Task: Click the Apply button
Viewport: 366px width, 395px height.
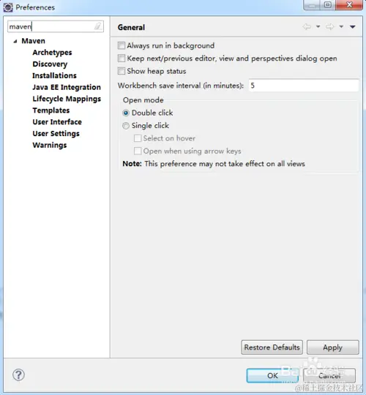Action: [x=333, y=347]
